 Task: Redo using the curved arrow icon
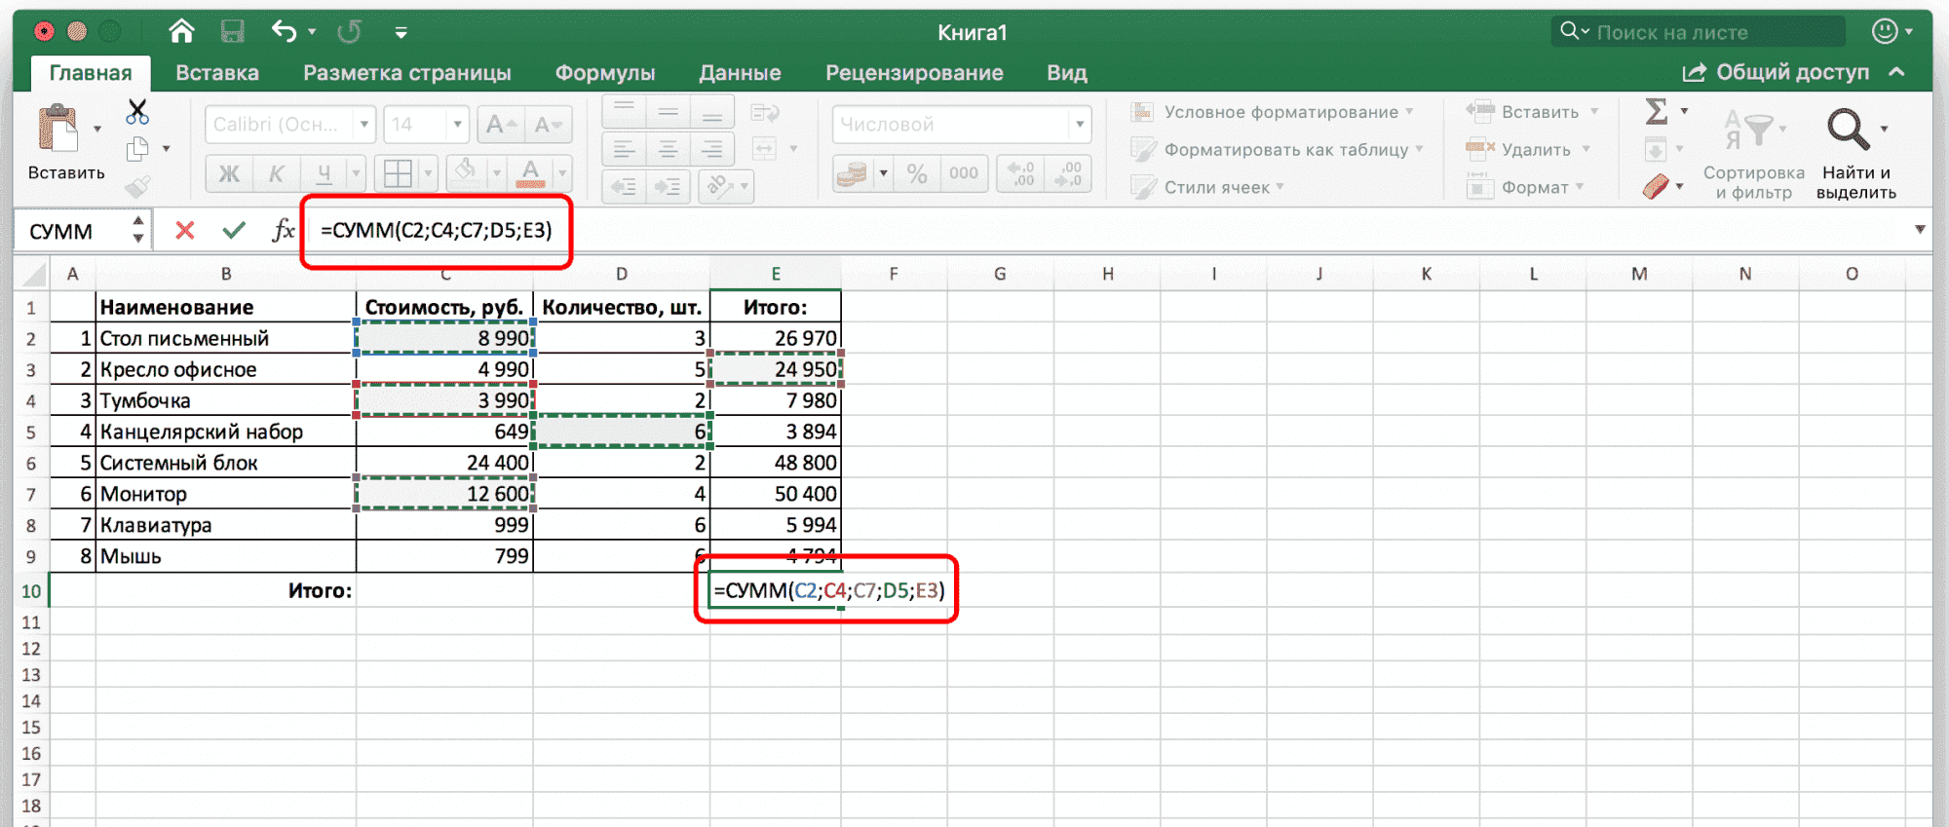coord(349,32)
